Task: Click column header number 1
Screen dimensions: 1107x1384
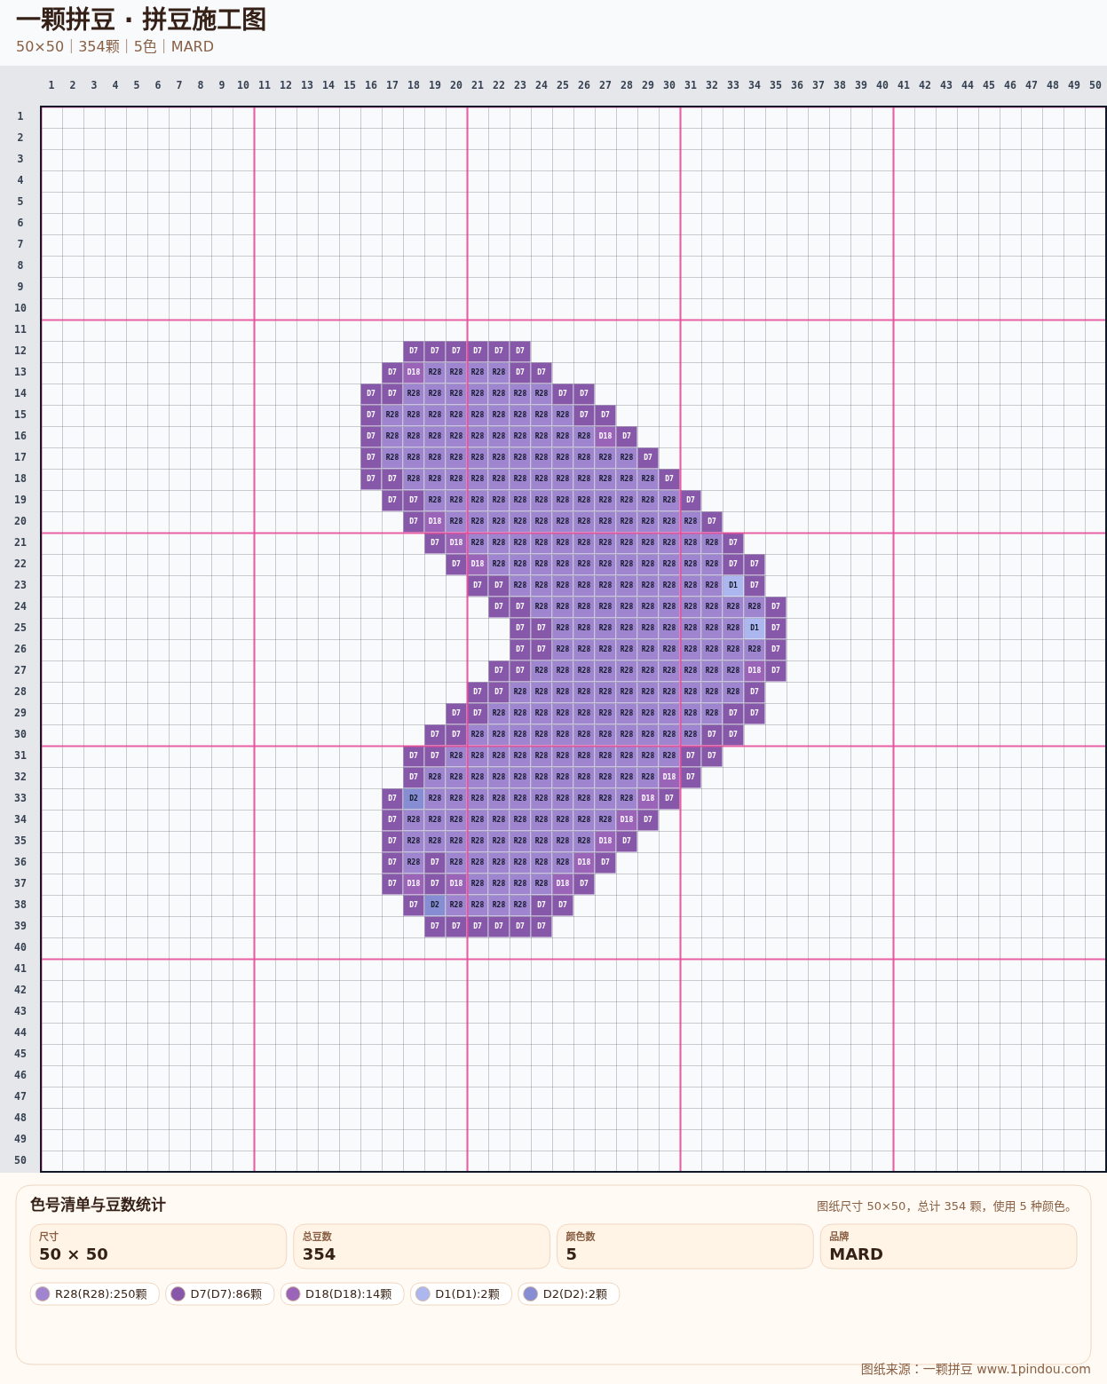Action: pos(51,85)
